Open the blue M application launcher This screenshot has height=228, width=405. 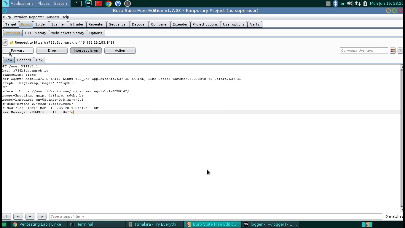pyautogui.click(x=118, y=4)
